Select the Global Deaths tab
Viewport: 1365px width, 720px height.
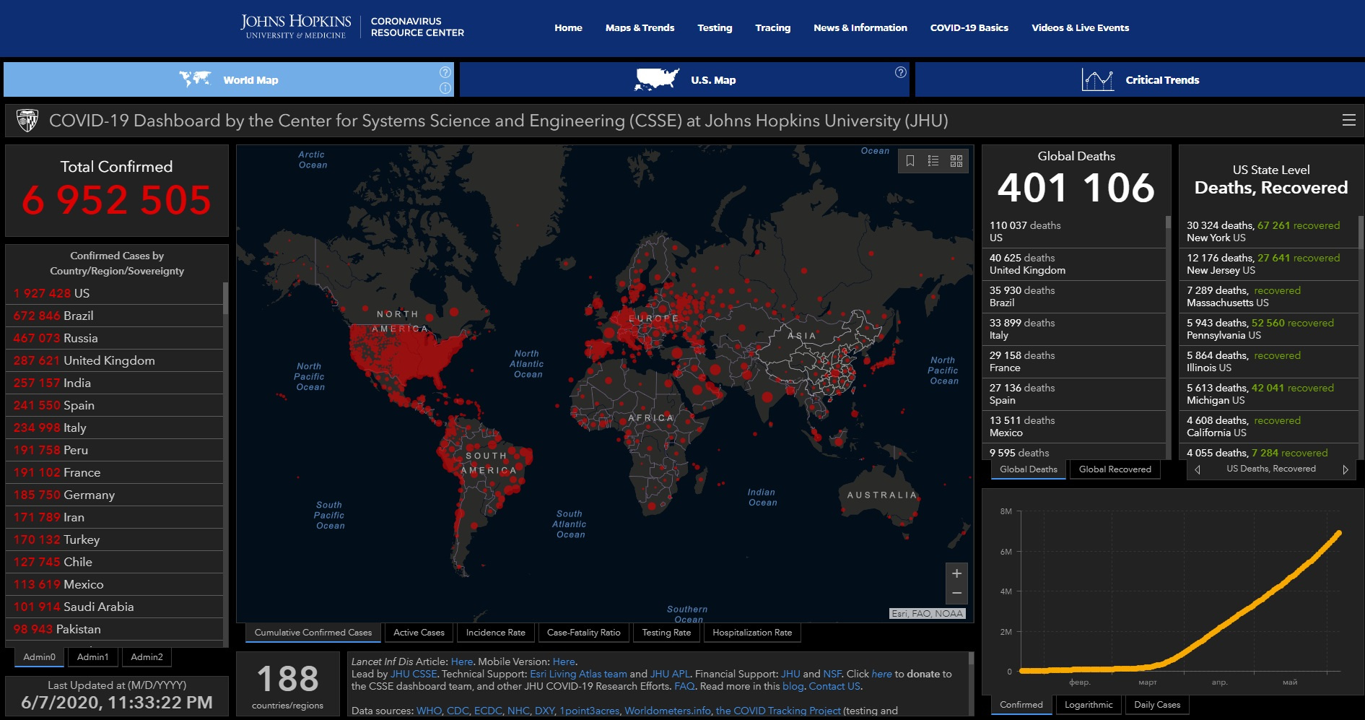1029,469
